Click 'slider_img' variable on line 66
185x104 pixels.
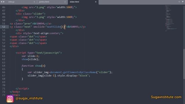[41, 72]
